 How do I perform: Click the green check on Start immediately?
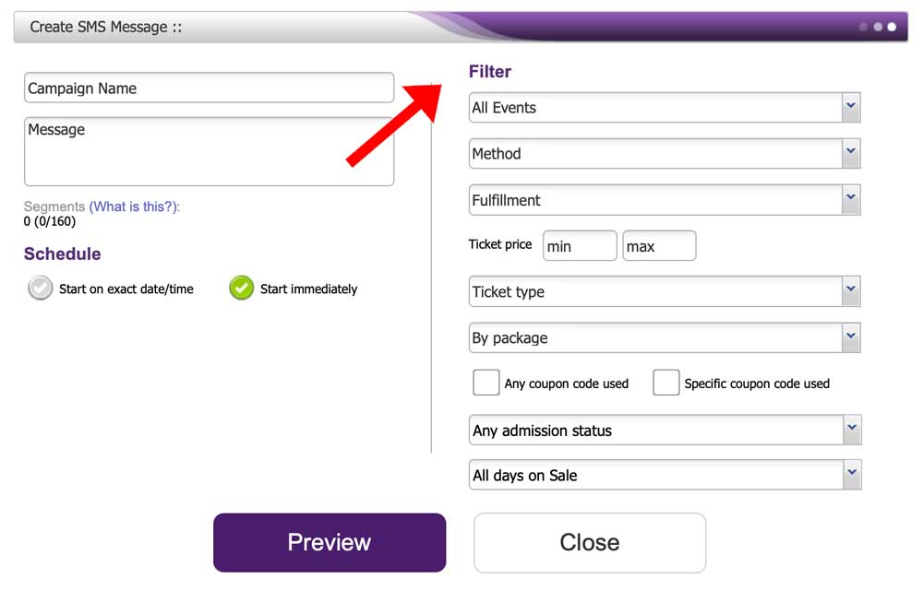[x=240, y=288]
